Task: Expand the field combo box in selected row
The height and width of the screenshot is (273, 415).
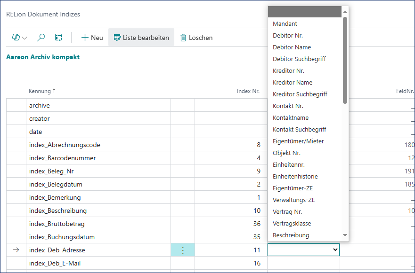Action: tap(335, 250)
